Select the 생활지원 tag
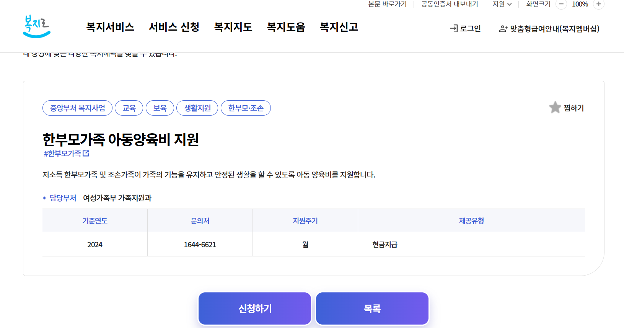 click(x=197, y=108)
